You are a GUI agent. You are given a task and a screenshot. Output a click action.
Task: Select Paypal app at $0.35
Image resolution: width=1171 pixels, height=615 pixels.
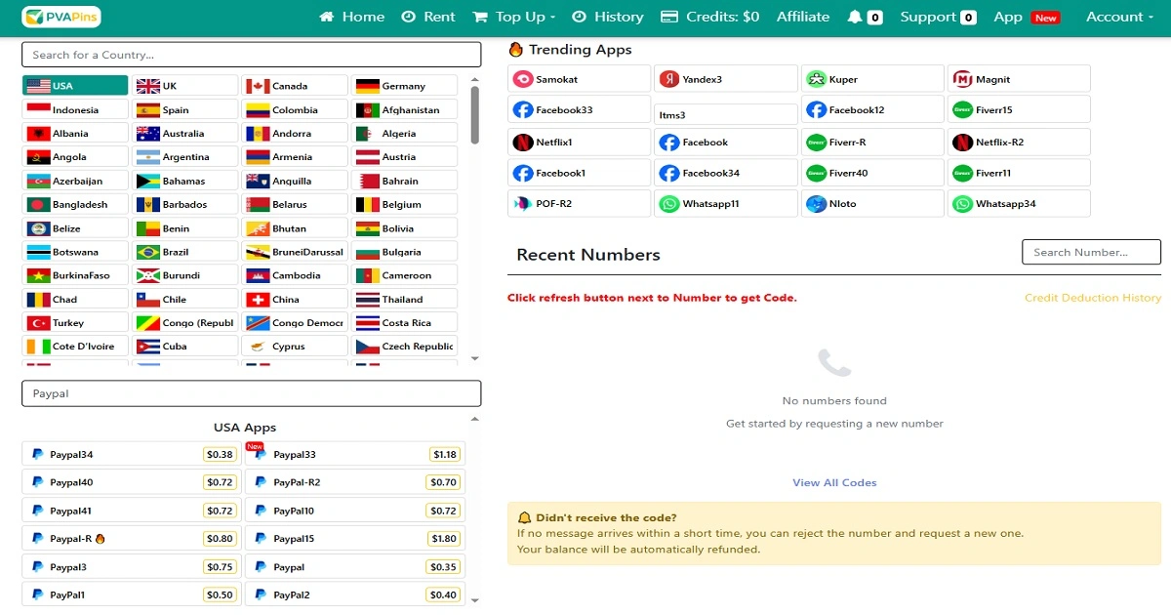tap(355, 566)
